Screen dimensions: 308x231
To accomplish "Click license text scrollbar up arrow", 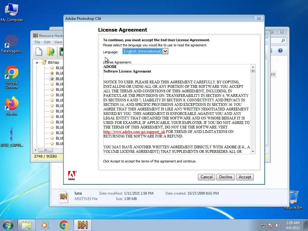I will (x=253, y=67).
